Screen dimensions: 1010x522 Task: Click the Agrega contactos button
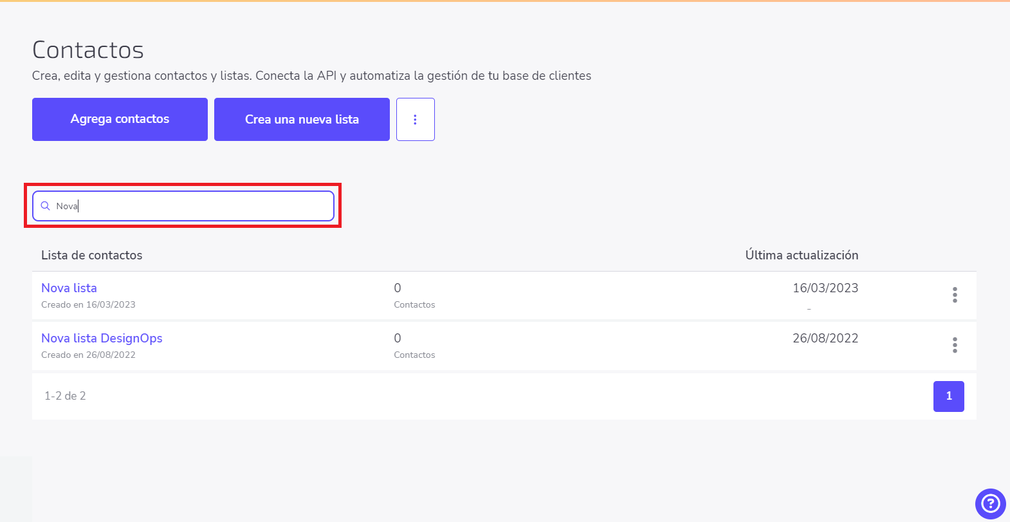pos(120,119)
